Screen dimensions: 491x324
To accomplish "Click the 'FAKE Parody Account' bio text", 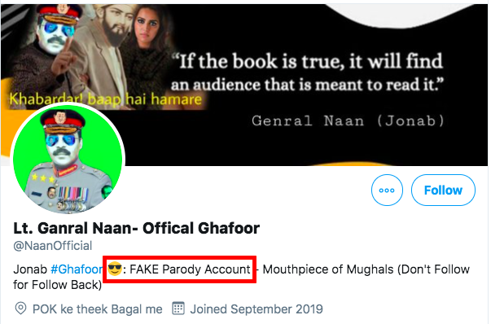I will click(190, 269).
